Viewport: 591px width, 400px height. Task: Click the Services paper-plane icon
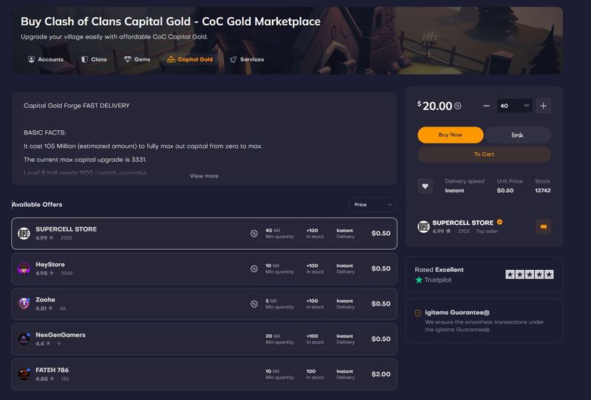tap(233, 59)
